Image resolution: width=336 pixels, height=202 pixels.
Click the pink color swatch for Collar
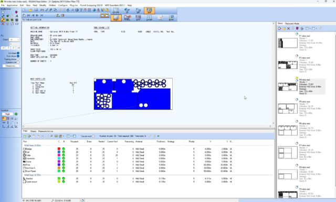coord(59,155)
